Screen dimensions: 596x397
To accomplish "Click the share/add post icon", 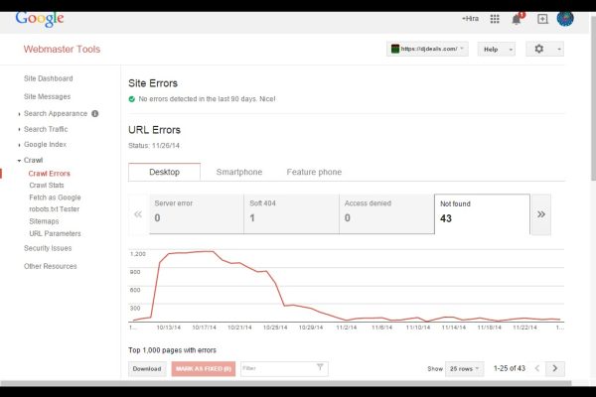I will pos(542,18).
